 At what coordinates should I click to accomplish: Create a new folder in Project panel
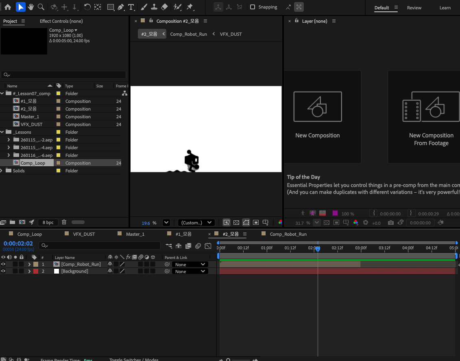[x=12, y=222]
